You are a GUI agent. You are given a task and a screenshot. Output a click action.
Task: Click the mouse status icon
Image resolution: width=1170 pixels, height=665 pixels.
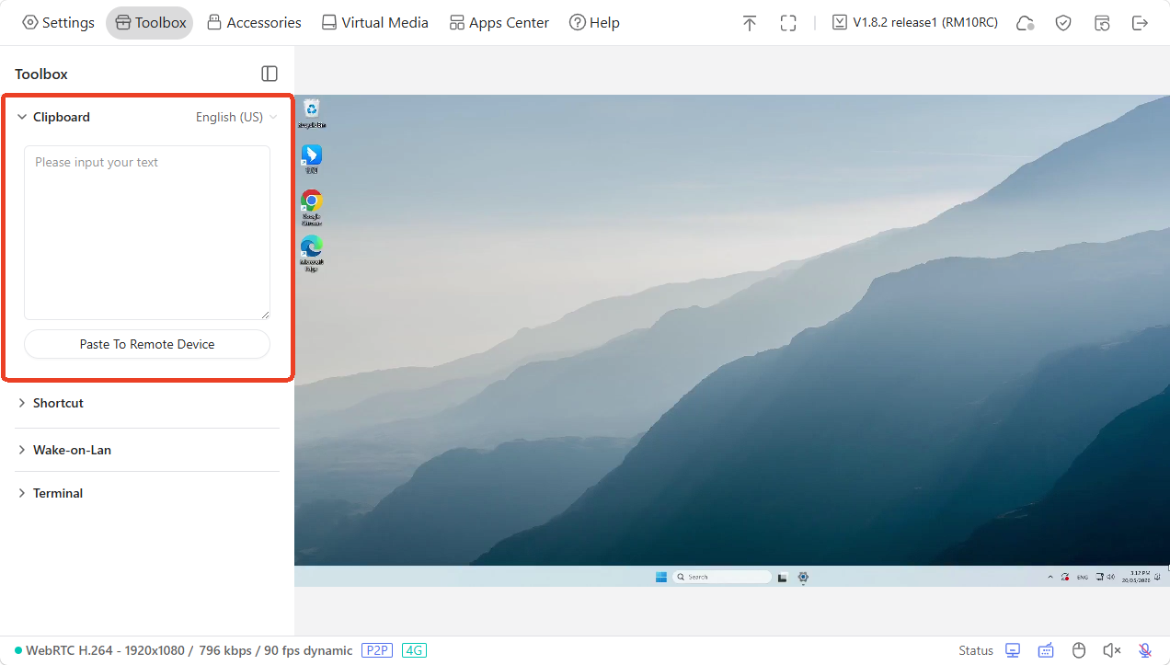coord(1079,650)
